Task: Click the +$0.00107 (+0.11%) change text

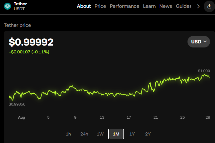Action: (x=29, y=52)
